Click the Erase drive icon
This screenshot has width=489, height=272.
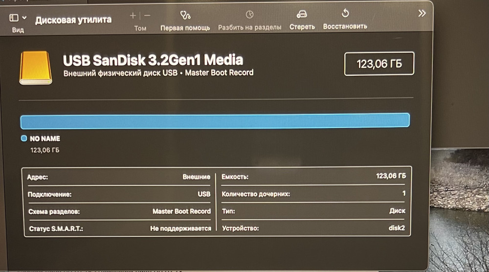click(302, 15)
